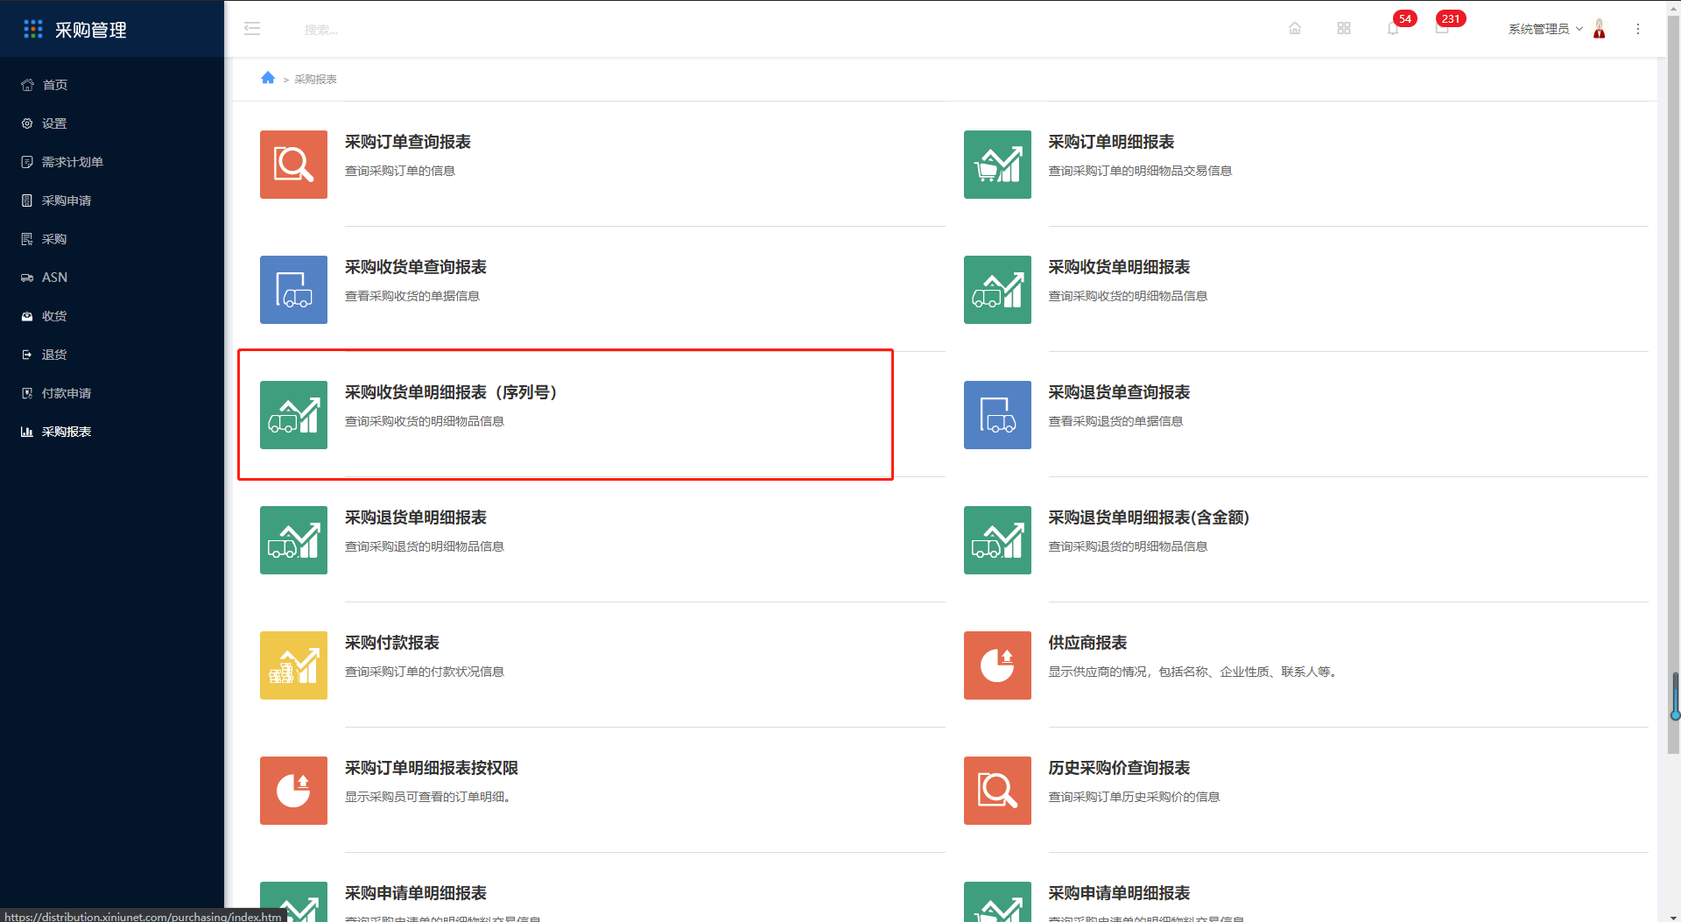Open 采购订单查询报表 magnifier icon
The image size is (1681, 922).
pos(293,165)
